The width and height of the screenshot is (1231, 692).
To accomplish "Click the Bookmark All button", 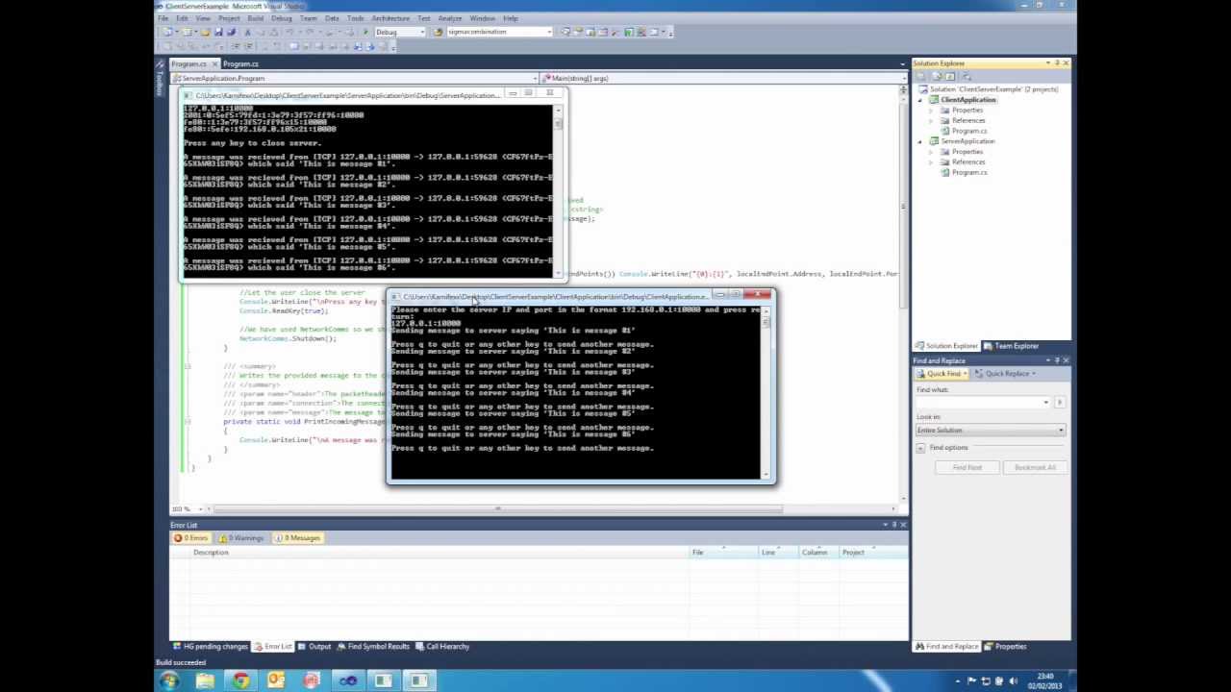I will (1035, 467).
